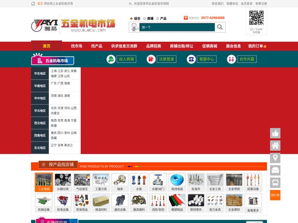Select the 劳保用品 product category
The height and width of the screenshot is (223, 298).
pyautogui.click(x=82, y=203)
